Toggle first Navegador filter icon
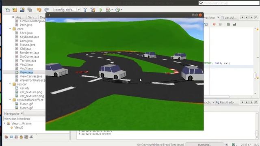The width and height of the screenshot is (260, 146). 6,137
